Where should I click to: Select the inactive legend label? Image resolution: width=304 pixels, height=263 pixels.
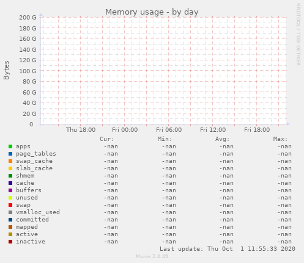(x=31, y=242)
